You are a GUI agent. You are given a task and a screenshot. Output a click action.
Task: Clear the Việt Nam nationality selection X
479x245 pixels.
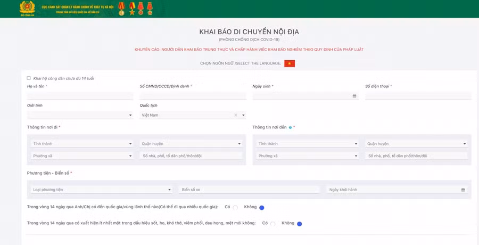236,116
